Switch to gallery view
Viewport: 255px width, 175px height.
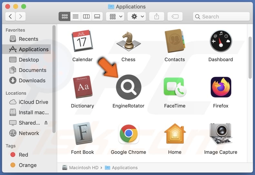coord(97,16)
